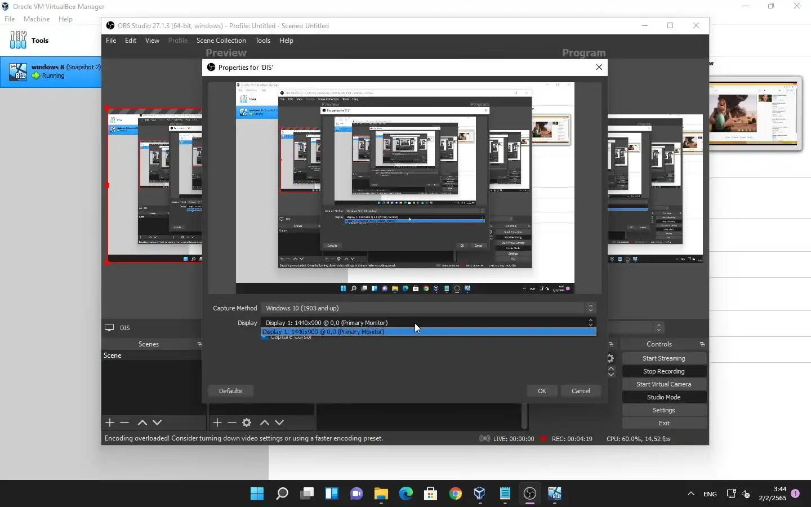Viewport: 811px width, 507px height.
Task: Adjust the transition duration spinner arrows
Action: click(x=611, y=371)
